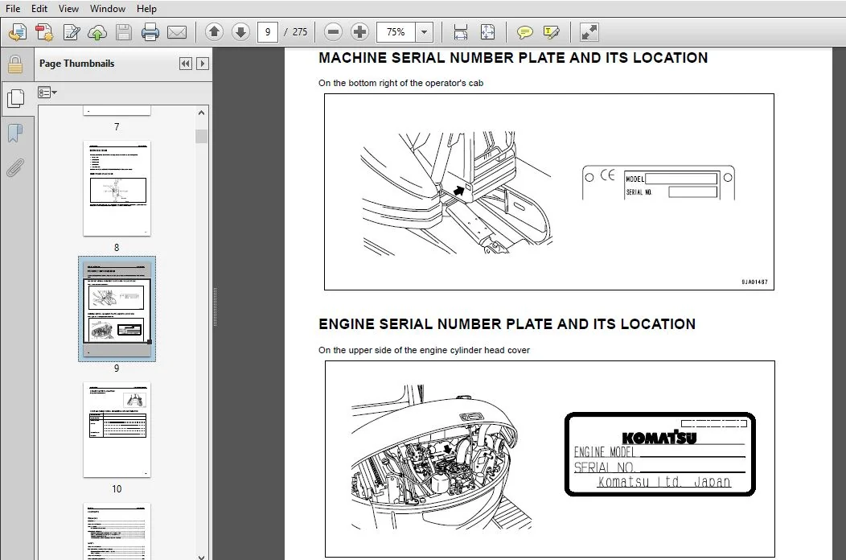
Task: Click the engine compartment diagram
Action: click(x=441, y=457)
